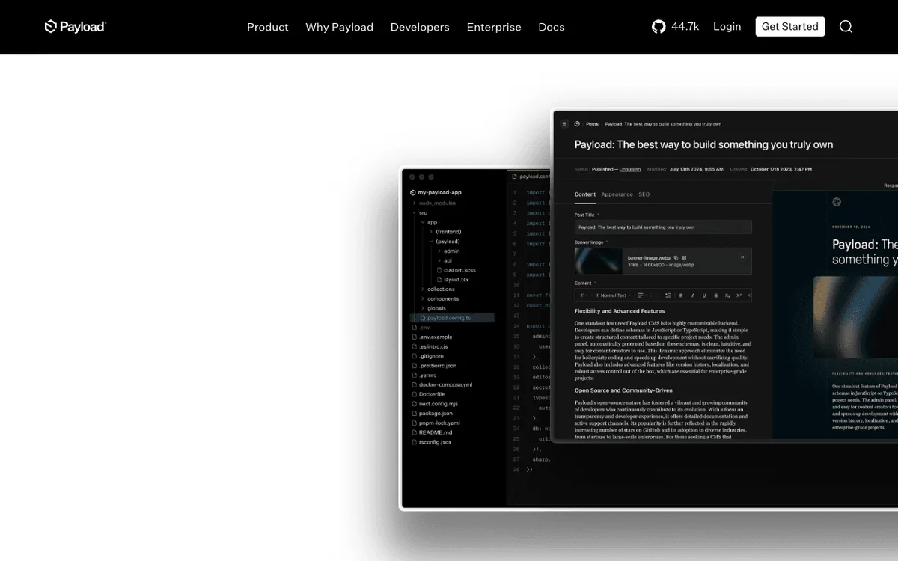The height and width of the screenshot is (561, 898).
Task: Click the file icon of the payload.config tab
Action: [x=515, y=177]
